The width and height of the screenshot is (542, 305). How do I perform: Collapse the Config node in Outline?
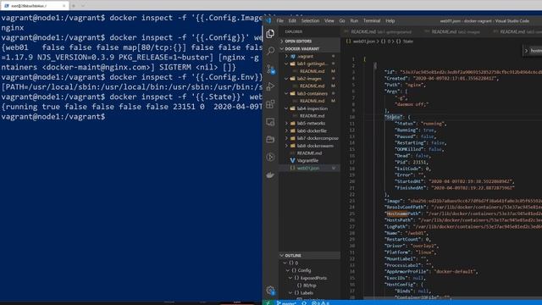pyautogui.click(x=288, y=270)
